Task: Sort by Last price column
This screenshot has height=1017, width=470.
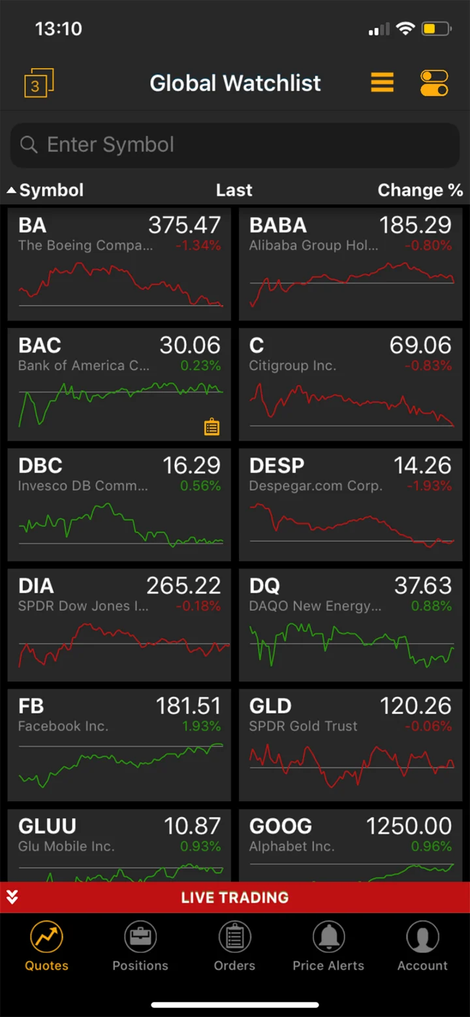Action: (234, 190)
